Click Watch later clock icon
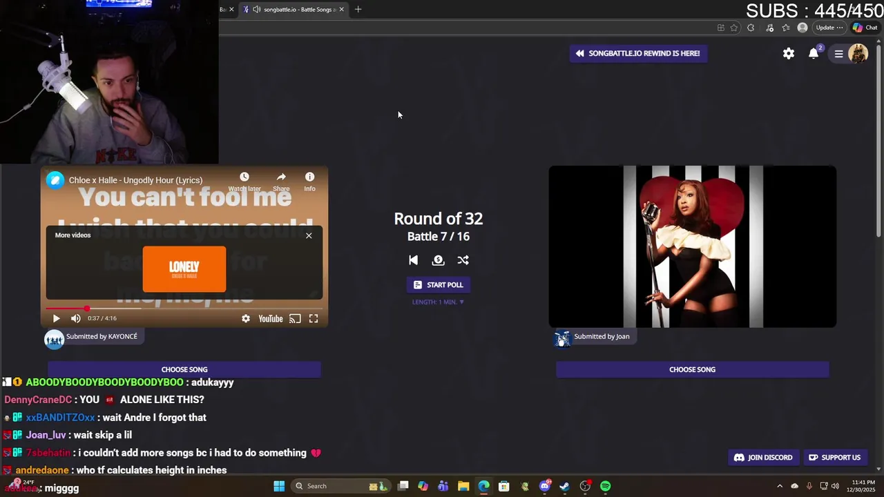884x497 pixels. [x=244, y=177]
